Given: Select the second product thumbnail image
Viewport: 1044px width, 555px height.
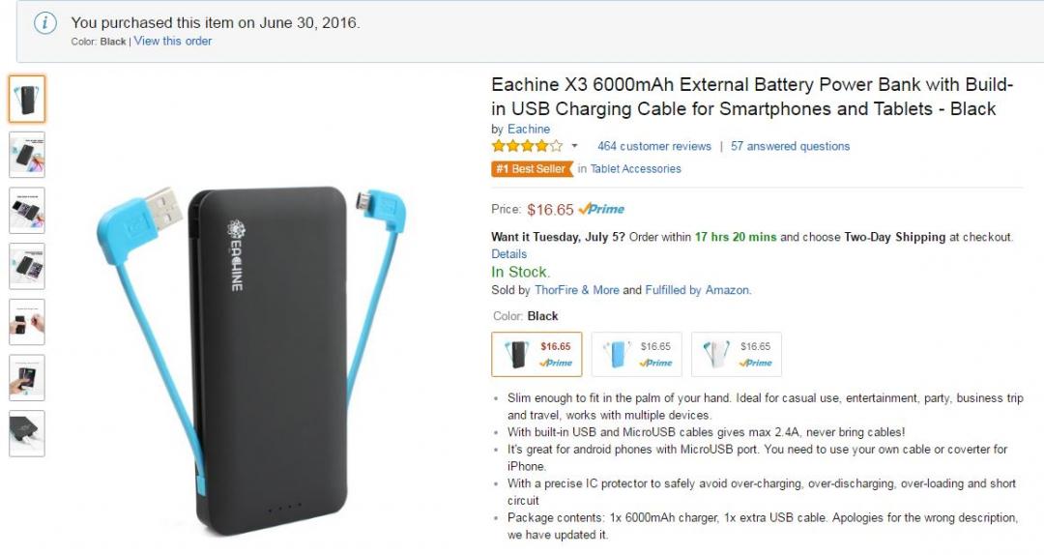Looking at the screenshot, I should [x=27, y=155].
